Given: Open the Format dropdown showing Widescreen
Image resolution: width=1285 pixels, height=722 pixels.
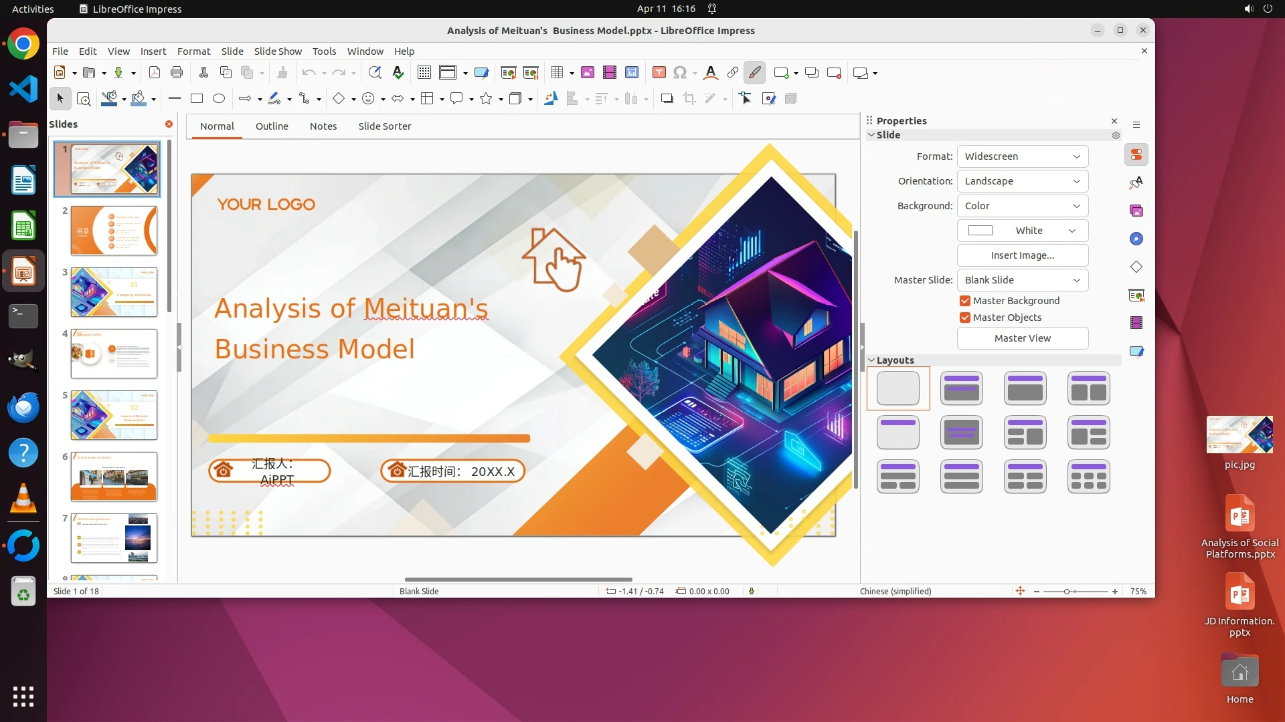Looking at the screenshot, I should pos(1022,156).
